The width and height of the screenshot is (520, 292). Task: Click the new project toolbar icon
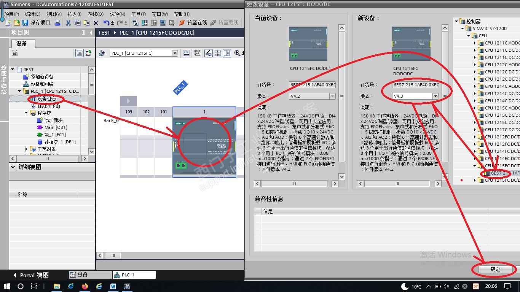(8, 23)
